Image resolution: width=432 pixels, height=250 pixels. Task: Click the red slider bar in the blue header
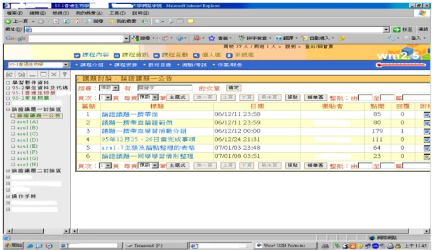pyautogui.click(x=401, y=65)
